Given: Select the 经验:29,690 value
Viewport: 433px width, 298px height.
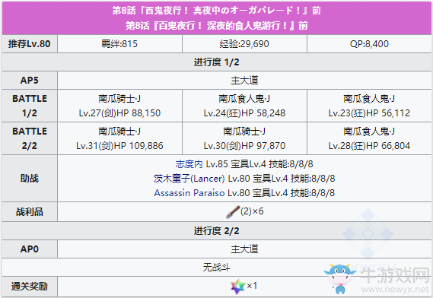Looking at the screenshot, I should click(x=244, y=44).
